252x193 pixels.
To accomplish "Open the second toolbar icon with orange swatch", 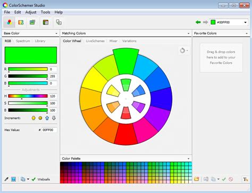I will pos(21,22).
